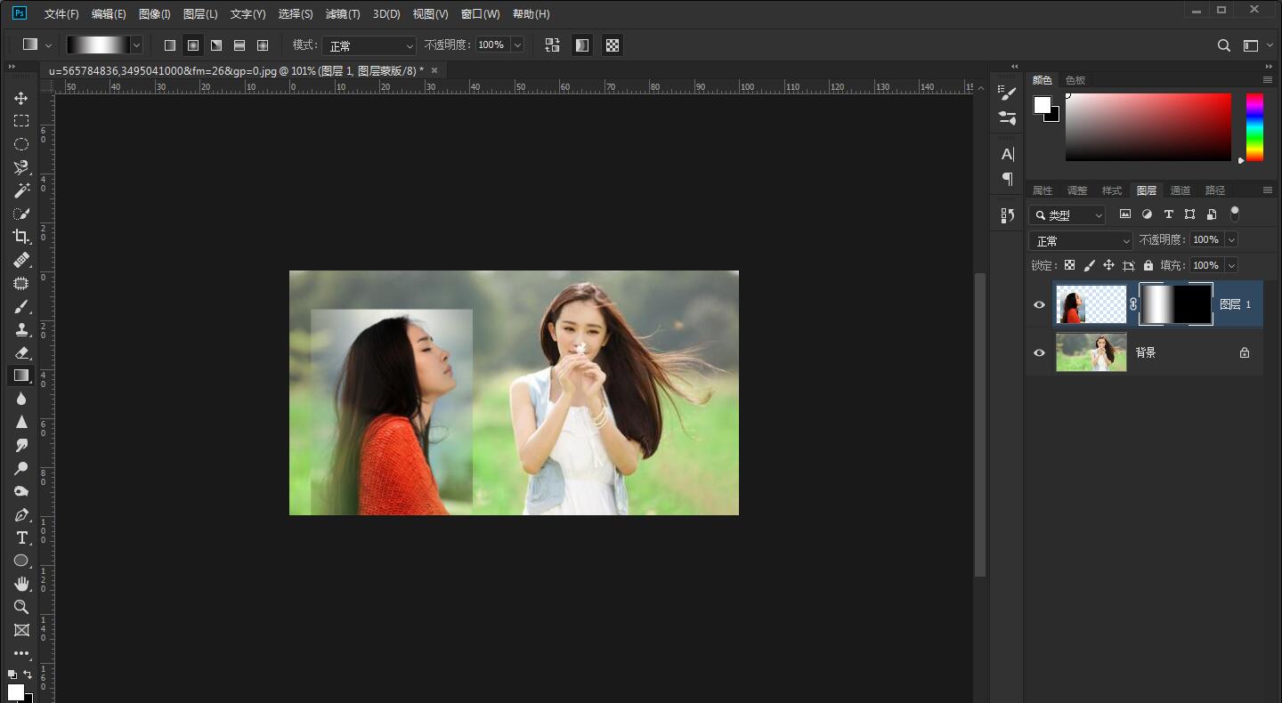Open gradient picker dropdown arrow
The width and height of the screenshot is (1282, 703).
[136, 45]
